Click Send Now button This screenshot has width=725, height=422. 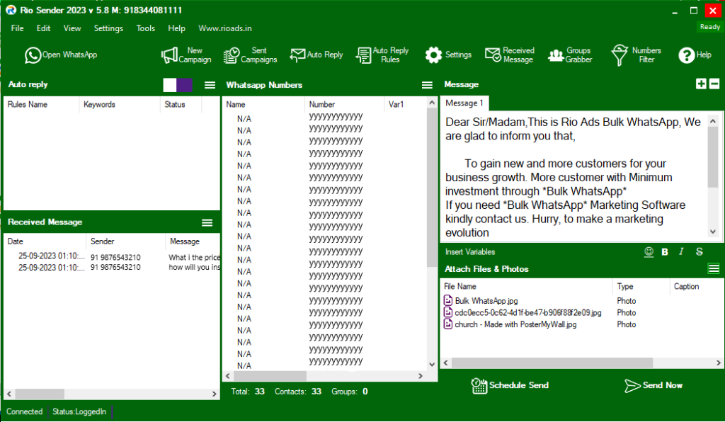653,385
